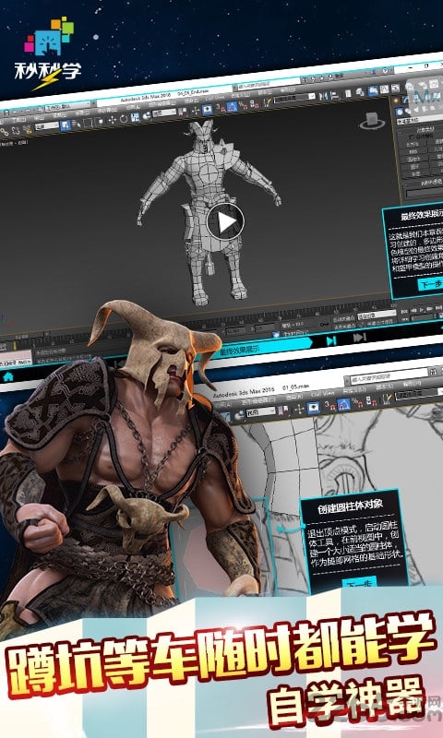443x738 pixels.
Task: Click the gray skip-to-end tutorial icon
Action: pyautogui.click(x=360, y=337)
